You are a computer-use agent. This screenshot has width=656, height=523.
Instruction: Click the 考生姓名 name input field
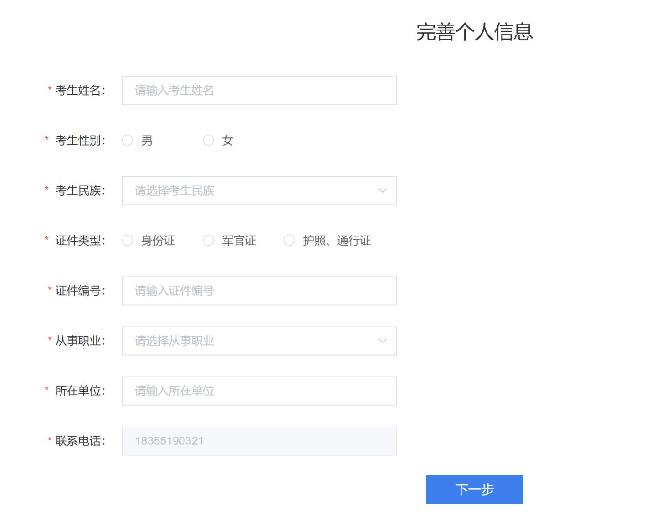(x=259, y=91)
